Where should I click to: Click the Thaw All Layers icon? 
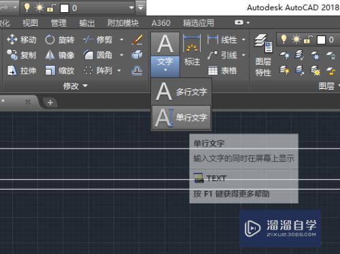pyautogui.click(x=315, y=71)
